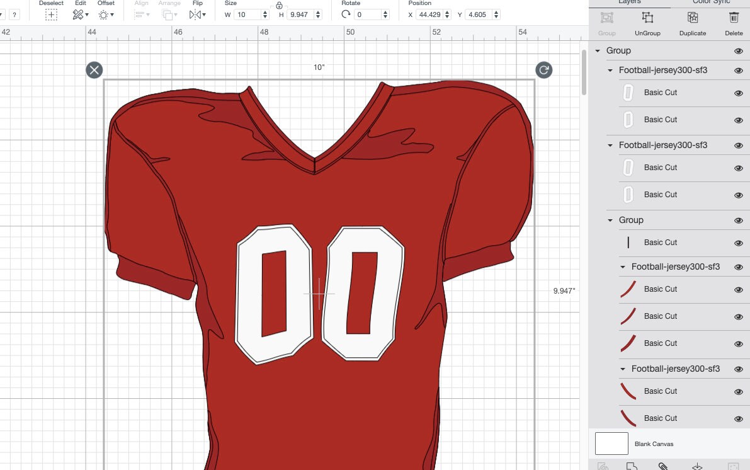750x470 pixels.
Task: Click the size lock icon
Action: point(279,6)
